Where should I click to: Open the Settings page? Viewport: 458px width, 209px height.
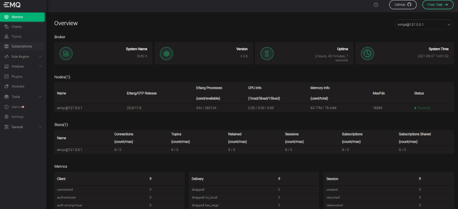tap(23, 117)
